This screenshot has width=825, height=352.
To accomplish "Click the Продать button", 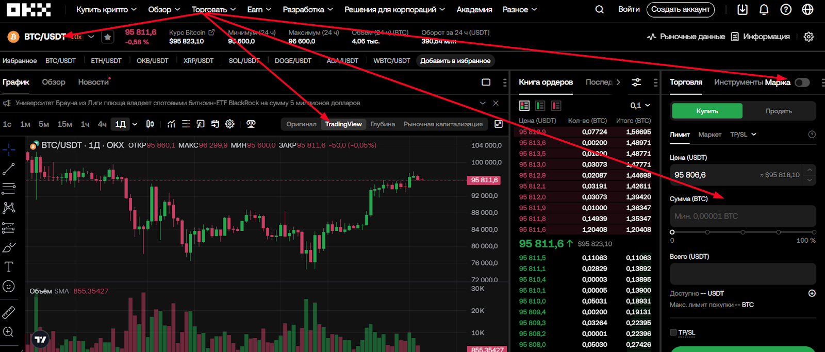I will 779,111.
